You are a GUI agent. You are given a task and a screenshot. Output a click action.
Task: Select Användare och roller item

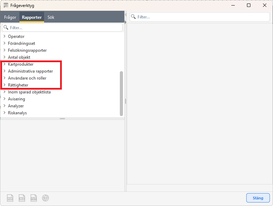click(x=27, y=78)
